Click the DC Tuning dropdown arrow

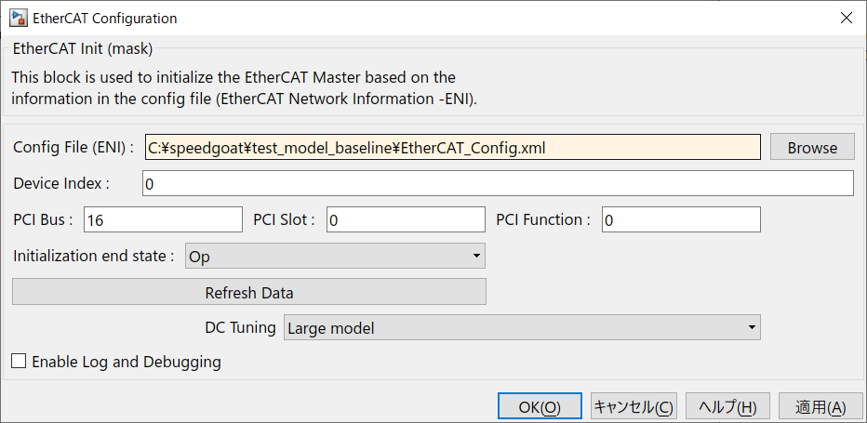pyautogui.click(x=752, y=327)
